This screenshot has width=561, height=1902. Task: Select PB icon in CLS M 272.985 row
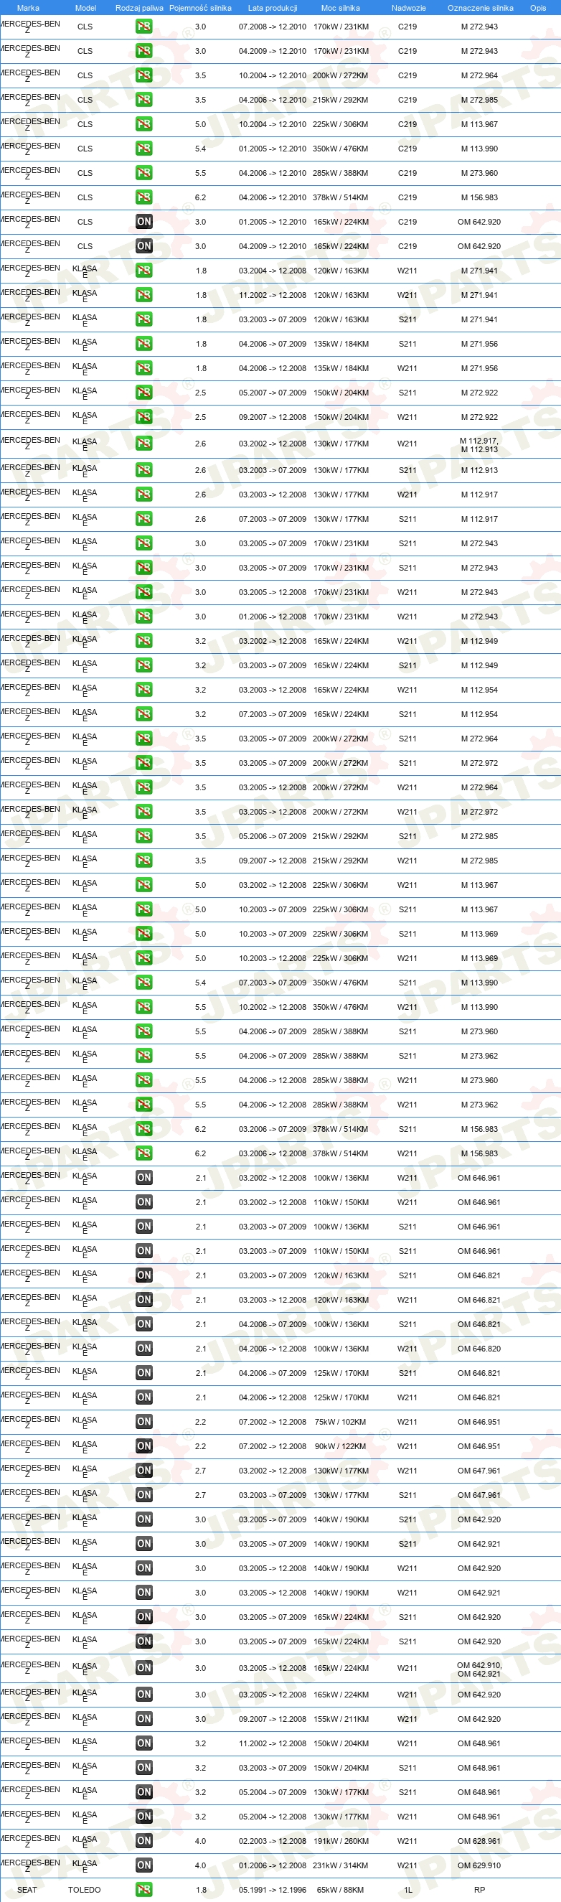click(144, 100)
